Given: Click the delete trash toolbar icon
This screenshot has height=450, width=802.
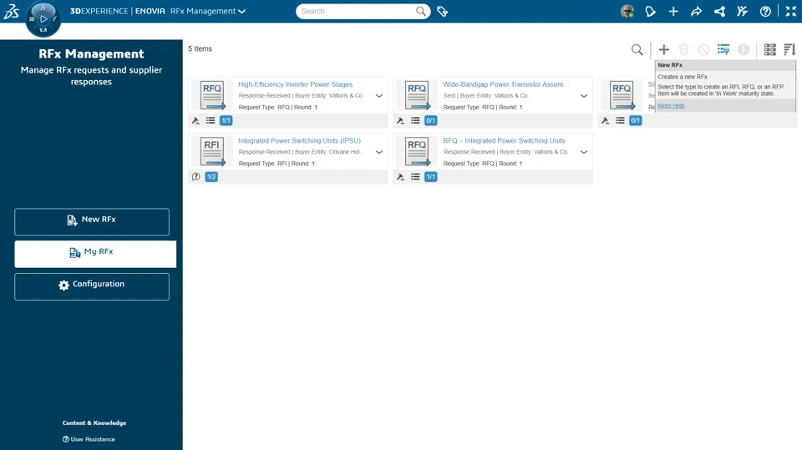Looking at the screenshot, I should (684, 49).
